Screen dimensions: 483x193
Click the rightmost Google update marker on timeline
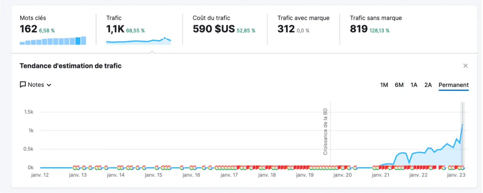pos(462,168)
